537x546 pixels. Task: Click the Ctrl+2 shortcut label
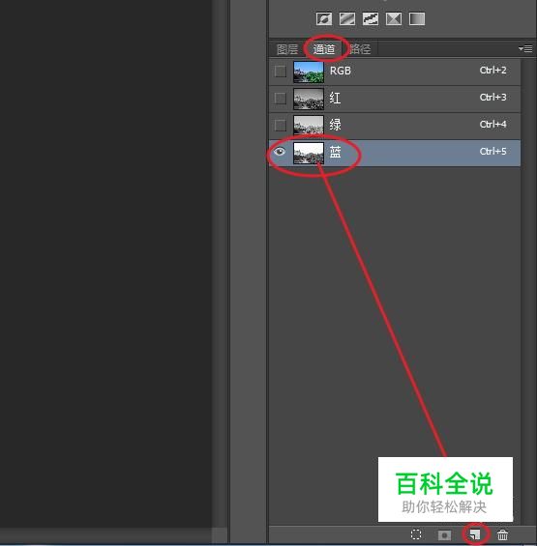pyautogui.click(x=492, y=71)
